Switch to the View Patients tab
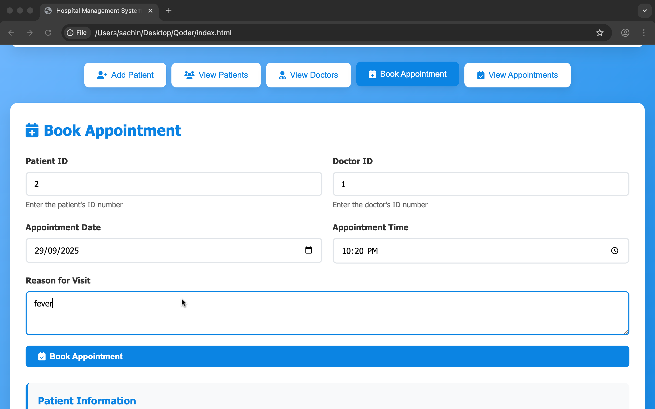Screen dimensions: 655x409 (x=216, y=75)
